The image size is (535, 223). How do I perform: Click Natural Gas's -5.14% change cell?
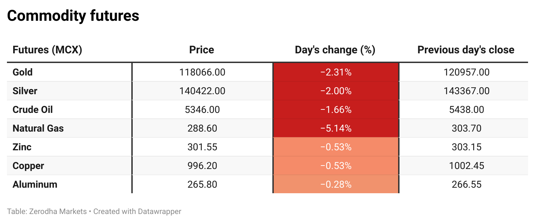336,128
